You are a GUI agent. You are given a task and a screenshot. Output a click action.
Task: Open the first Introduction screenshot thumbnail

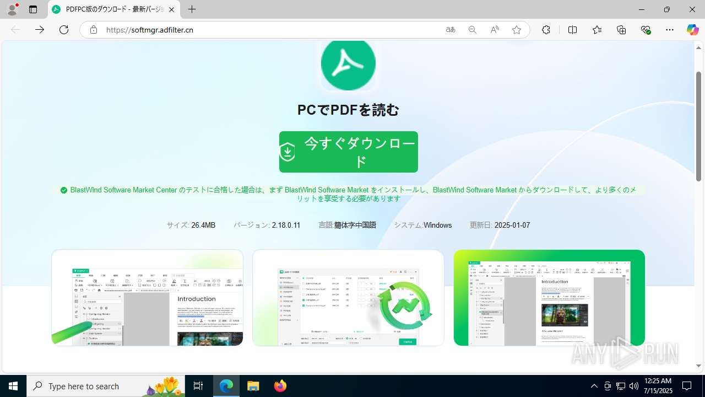tap(147, 298)
